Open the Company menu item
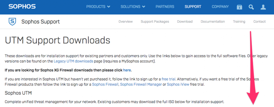274x107 pixels. coord(220,7)
